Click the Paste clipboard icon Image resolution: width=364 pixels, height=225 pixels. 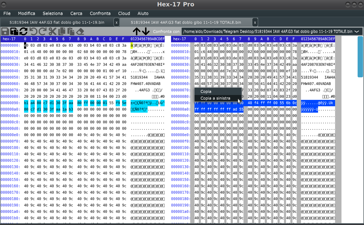pos(71,31)
